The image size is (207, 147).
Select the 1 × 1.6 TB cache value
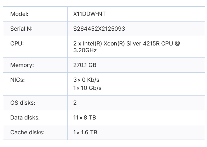(85, 132)
